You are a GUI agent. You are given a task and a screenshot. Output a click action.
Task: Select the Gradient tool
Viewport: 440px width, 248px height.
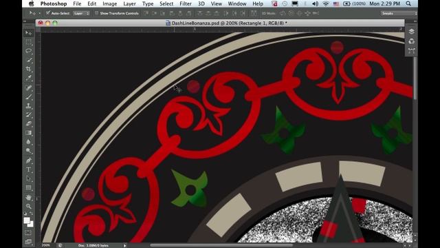point(29,133)
